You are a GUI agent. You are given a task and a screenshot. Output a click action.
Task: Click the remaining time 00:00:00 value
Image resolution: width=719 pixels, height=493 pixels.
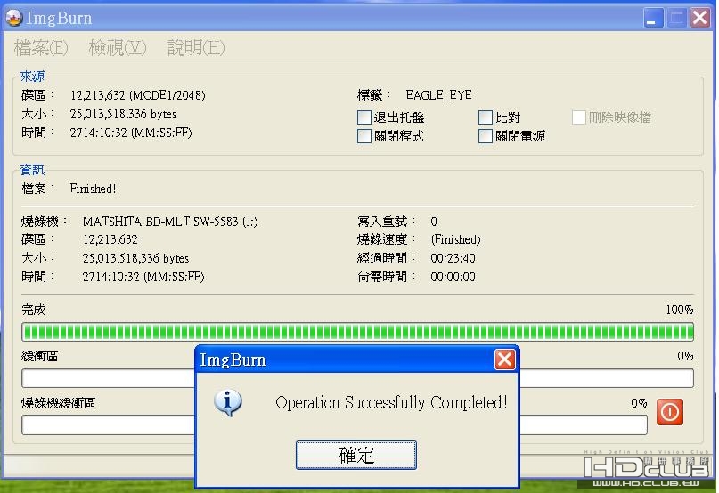point(453,277)
